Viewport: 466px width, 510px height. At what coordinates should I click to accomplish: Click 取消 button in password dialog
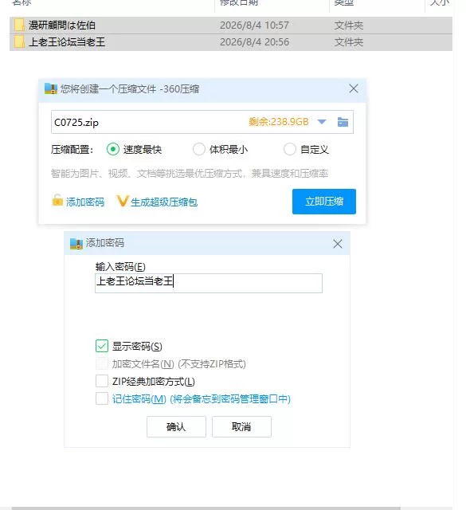tap(241, 426)
